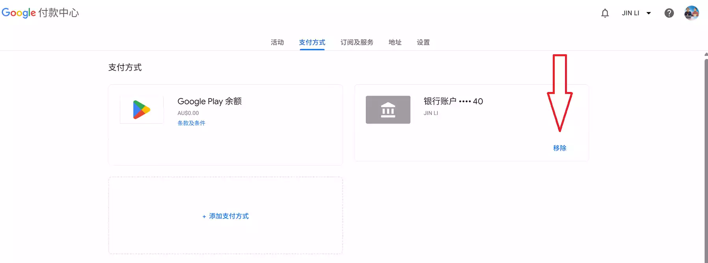Click the 添加支付方式 text button

coord(229,216)
